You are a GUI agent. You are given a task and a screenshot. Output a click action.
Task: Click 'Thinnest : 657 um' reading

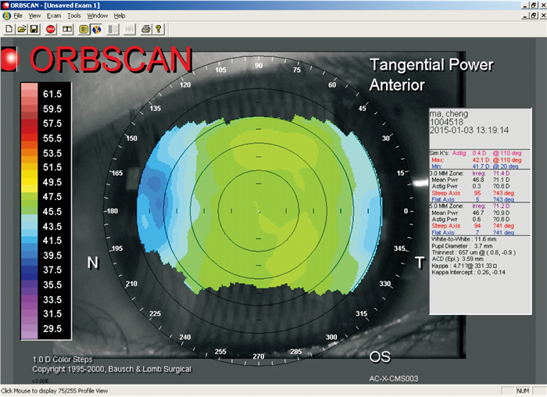coord(474,252)
